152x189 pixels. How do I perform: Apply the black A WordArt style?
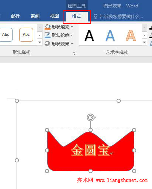[x=89, y=36]
